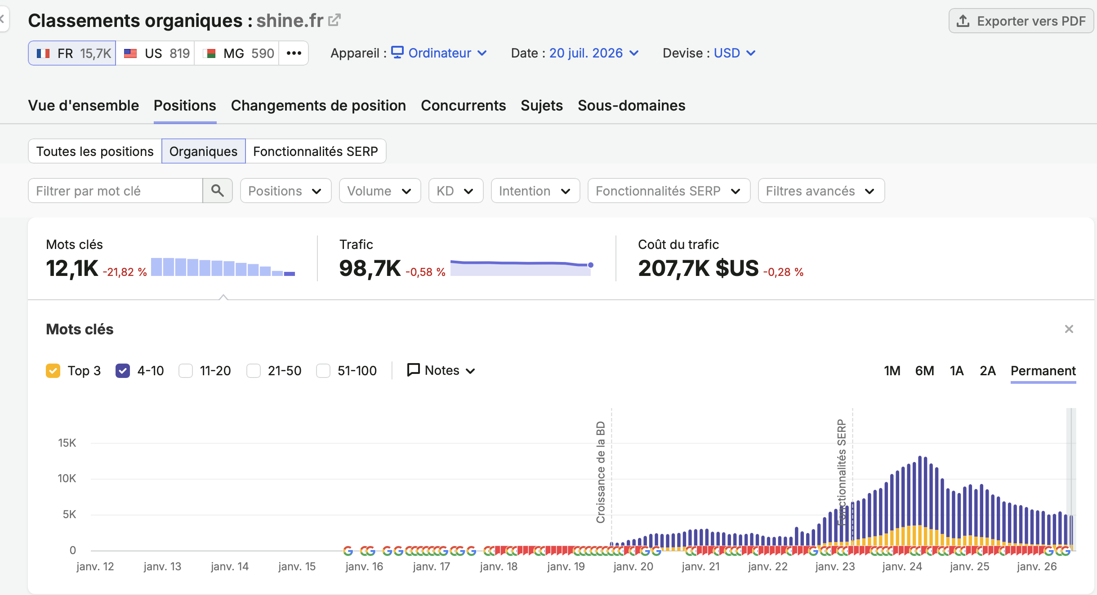This screenshot has height=595, width=1097.
Task: Click the export upload icon
Action: click(x=963, y=21)
